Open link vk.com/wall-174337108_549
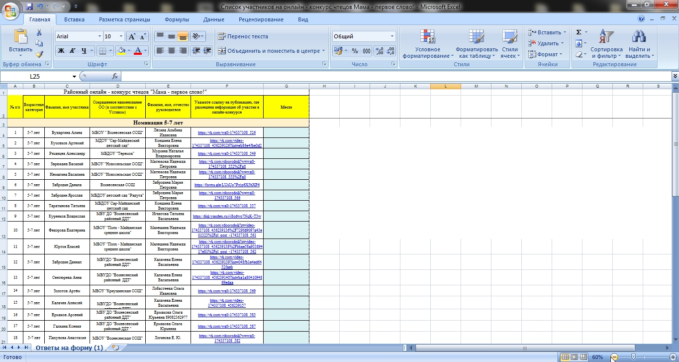The height and width of the screenshot is (362, 679). click(x=227, y=154)
